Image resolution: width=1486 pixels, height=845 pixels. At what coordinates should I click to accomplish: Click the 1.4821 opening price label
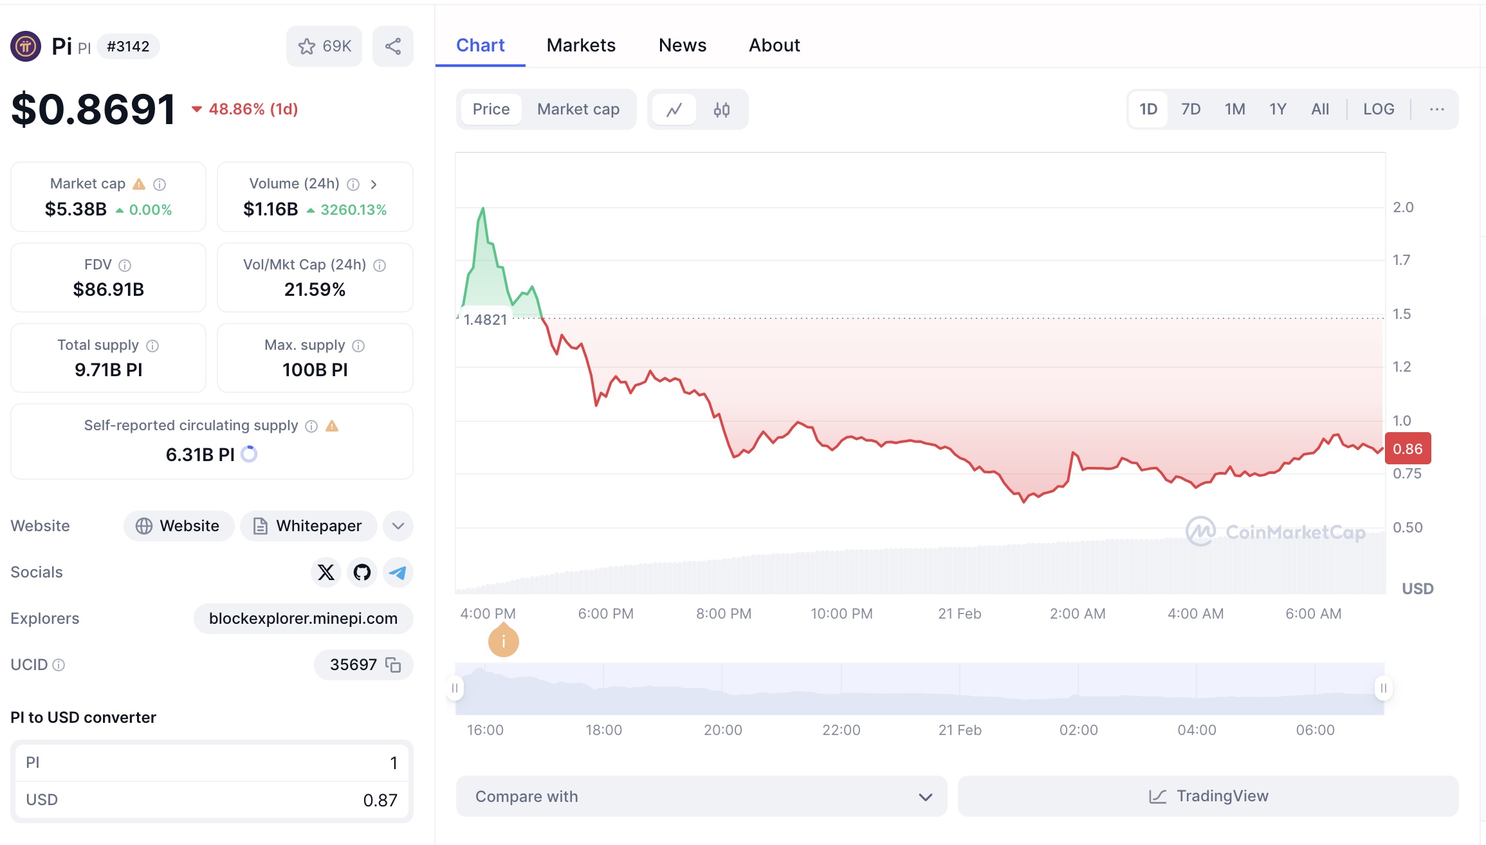(x=485, y=320)
